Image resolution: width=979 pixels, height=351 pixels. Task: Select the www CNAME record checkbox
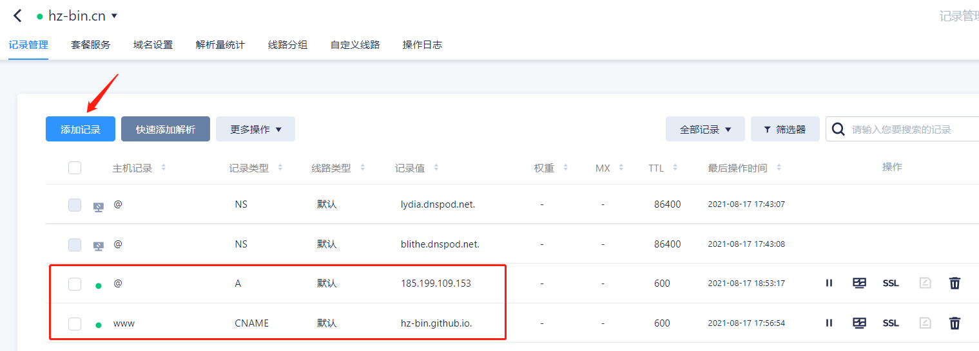point(75,323)
